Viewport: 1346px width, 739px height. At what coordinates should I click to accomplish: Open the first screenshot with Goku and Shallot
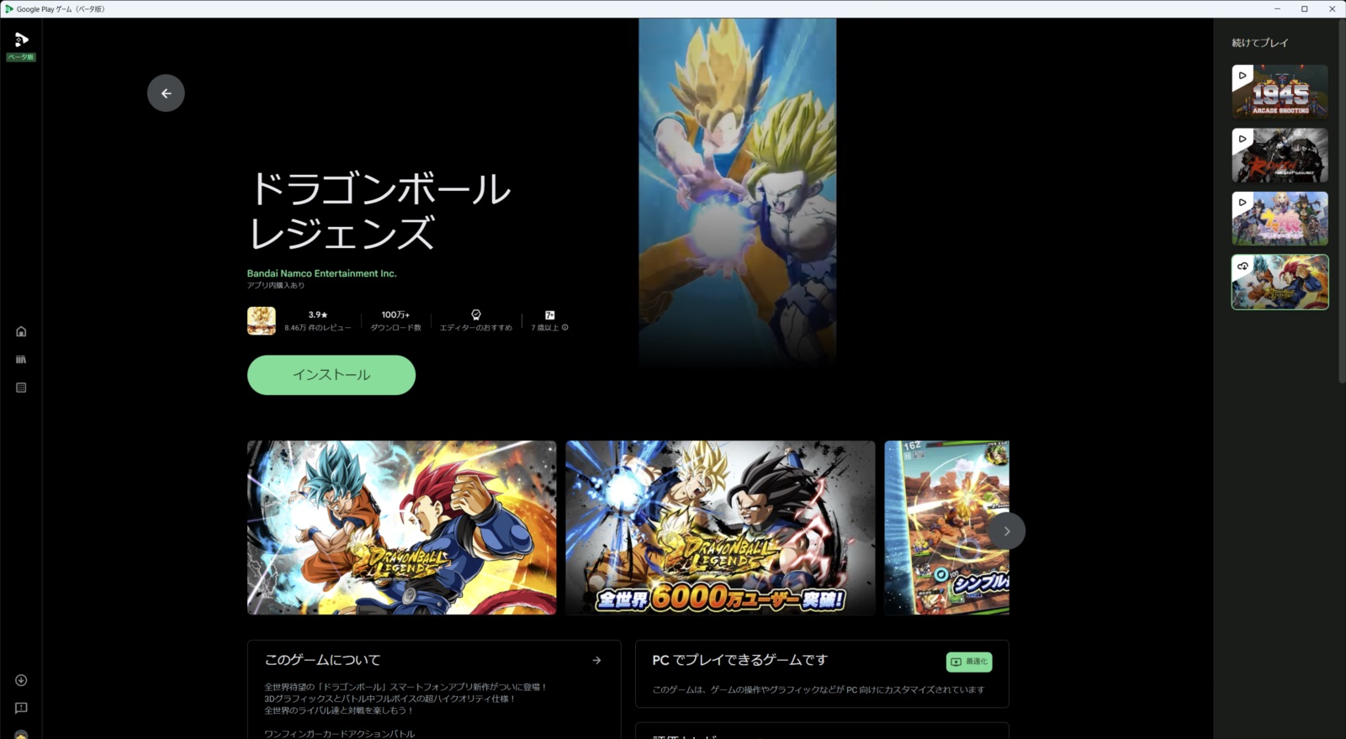click(x=402, y=528)
